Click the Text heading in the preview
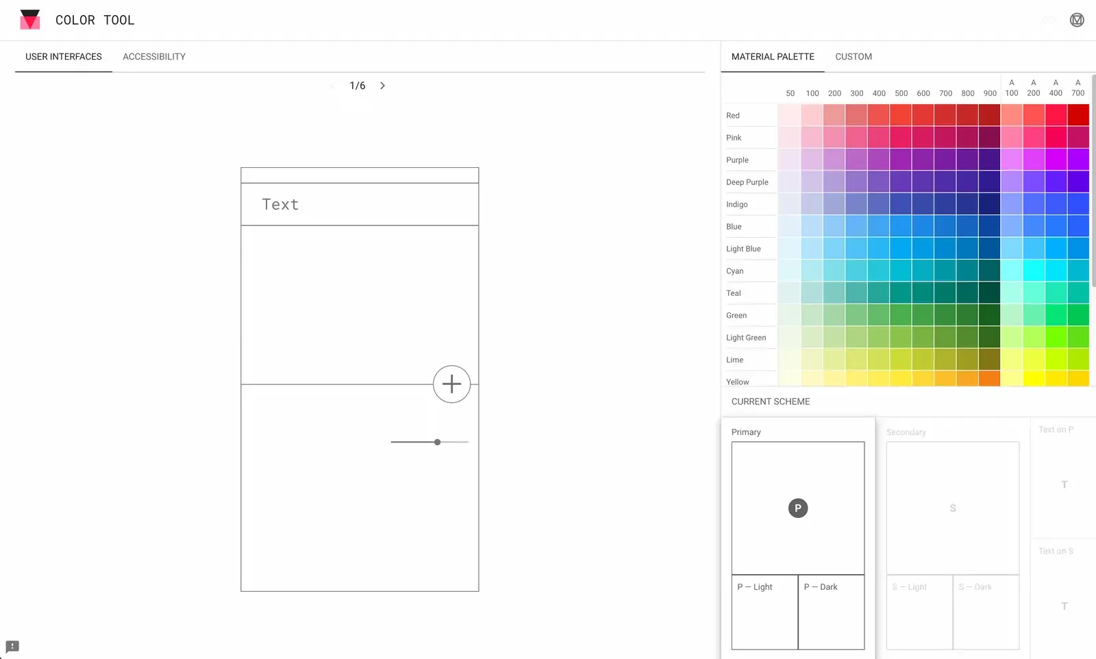The image size is (1096, 659). [279, 203]
